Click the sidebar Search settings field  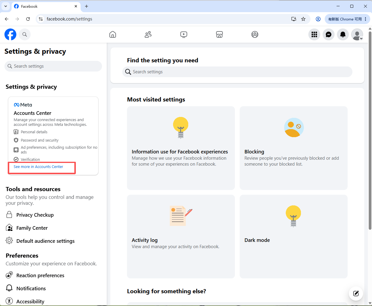click(53, 66)
